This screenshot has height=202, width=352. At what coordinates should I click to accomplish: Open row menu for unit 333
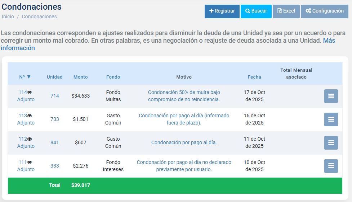pyautogui.click(x=331, y=166)
